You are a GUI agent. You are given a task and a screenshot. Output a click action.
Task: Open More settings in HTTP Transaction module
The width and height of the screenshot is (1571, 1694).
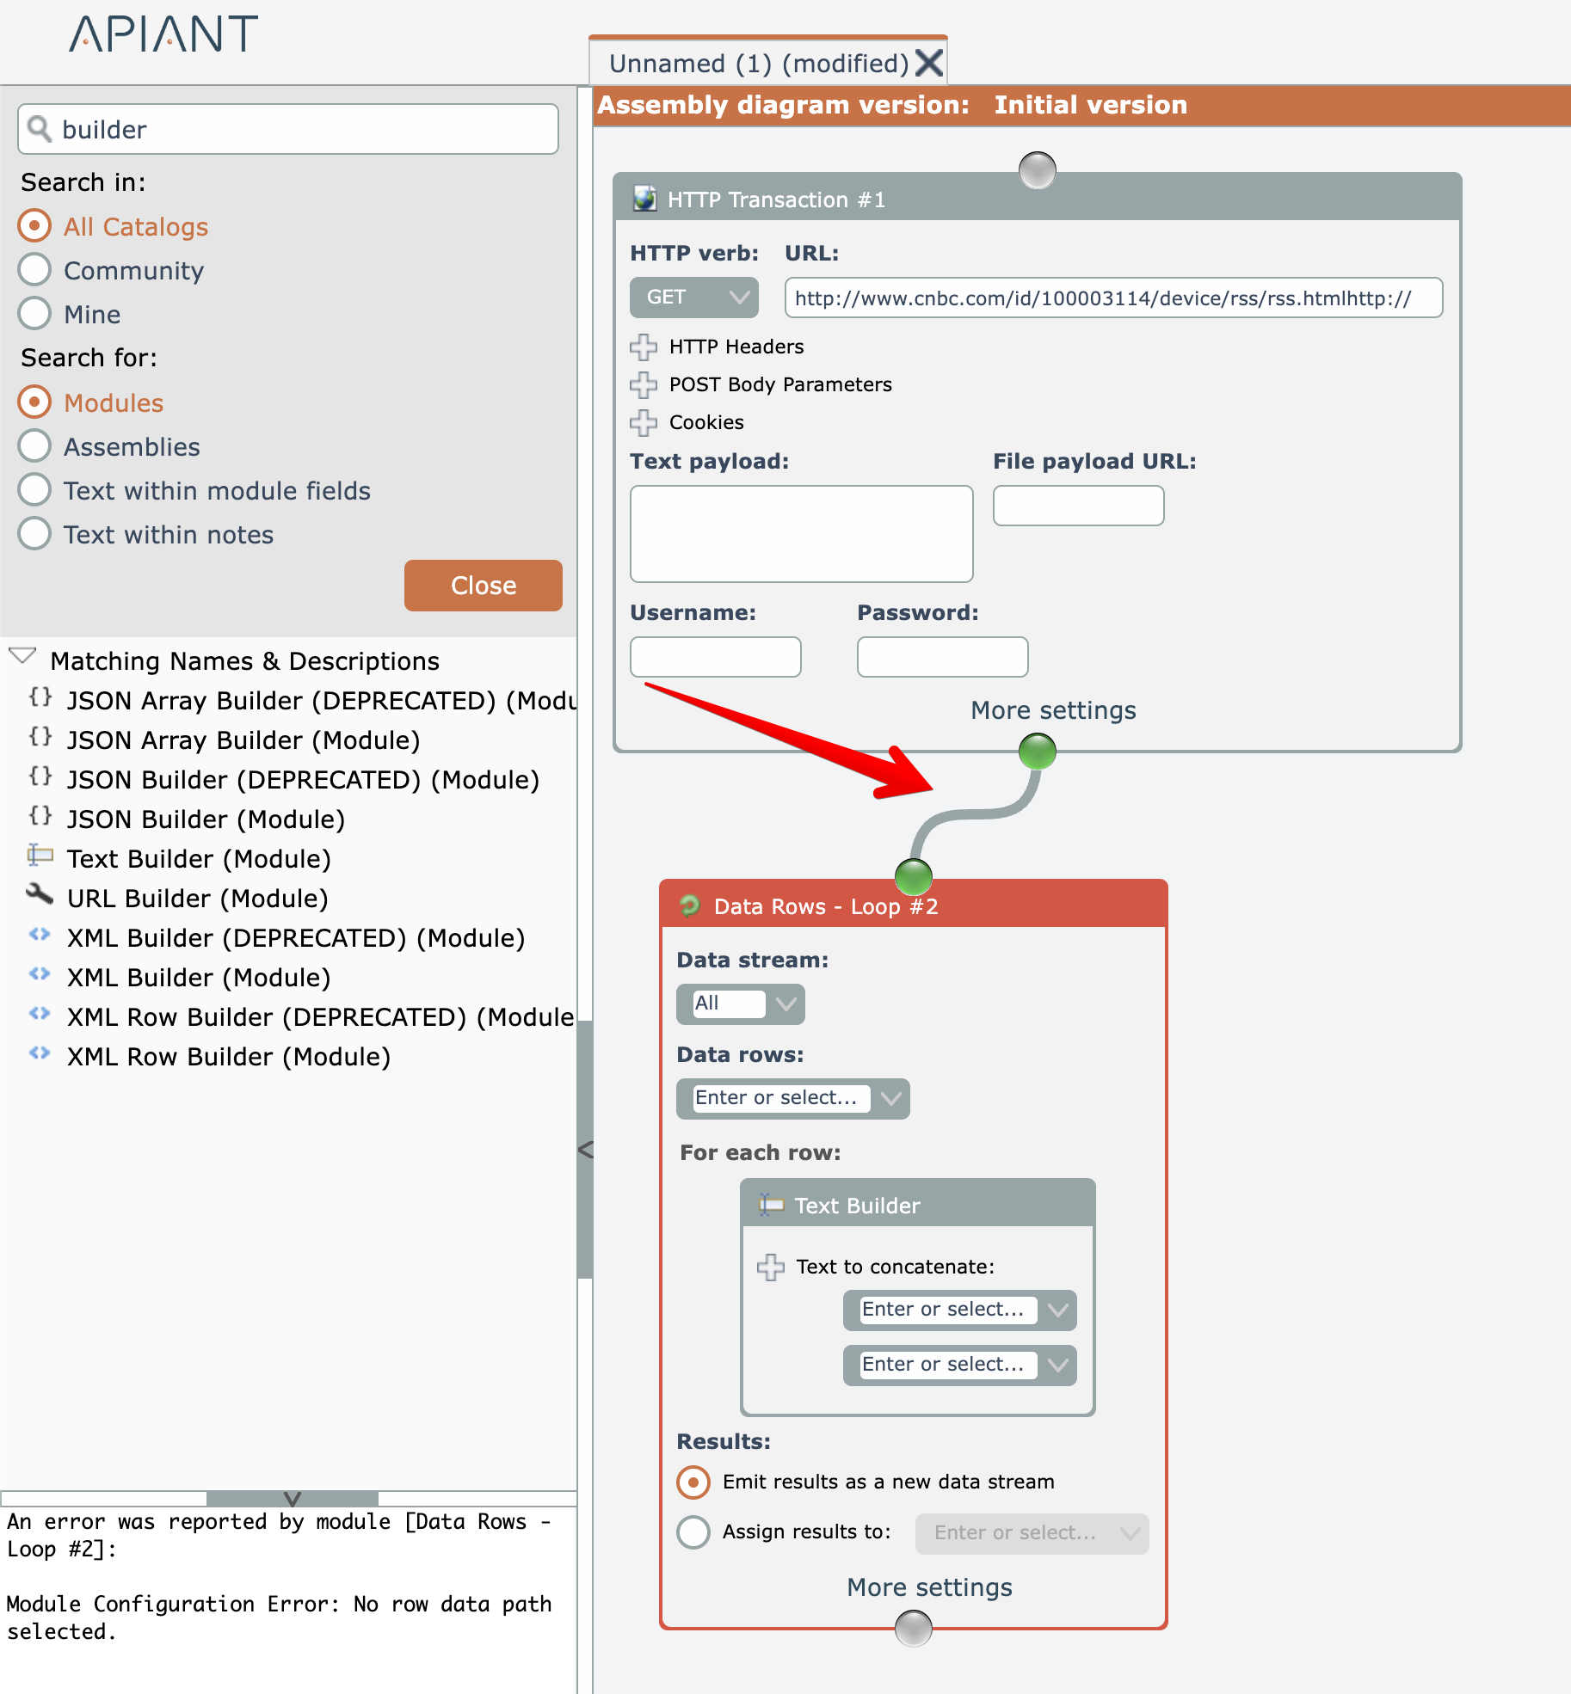coord(1053,710)
